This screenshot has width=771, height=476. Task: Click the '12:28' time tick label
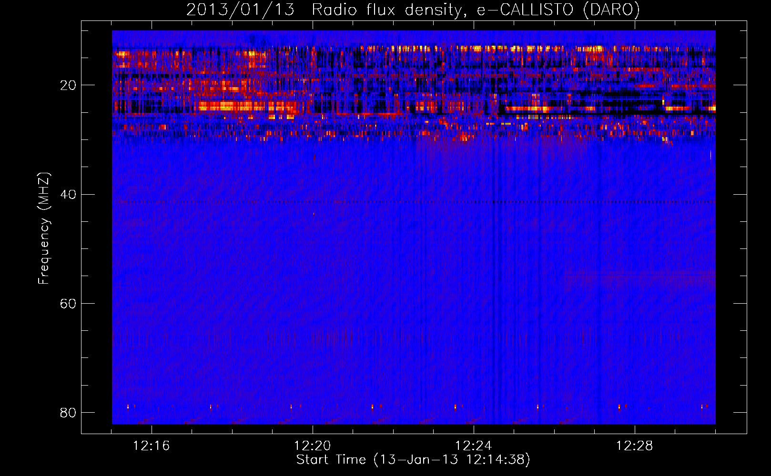coord(635,446)
